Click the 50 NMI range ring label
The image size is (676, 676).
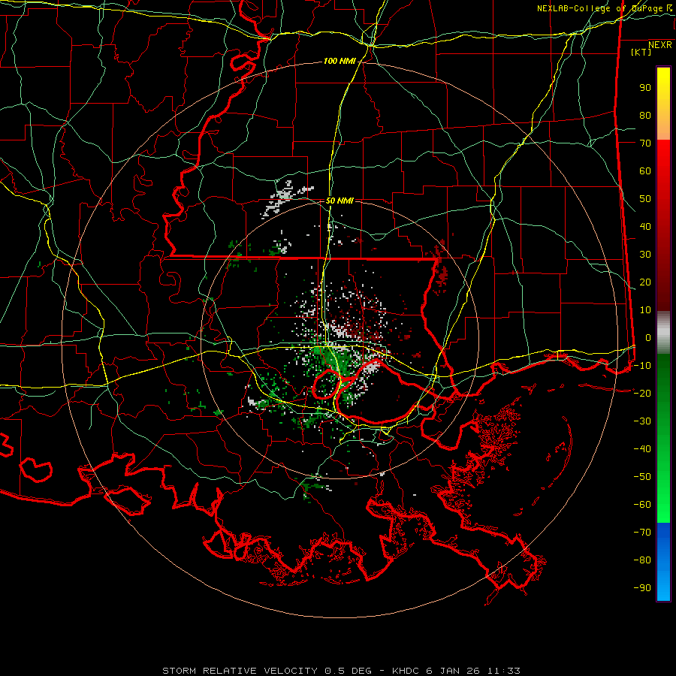point(340,201)
